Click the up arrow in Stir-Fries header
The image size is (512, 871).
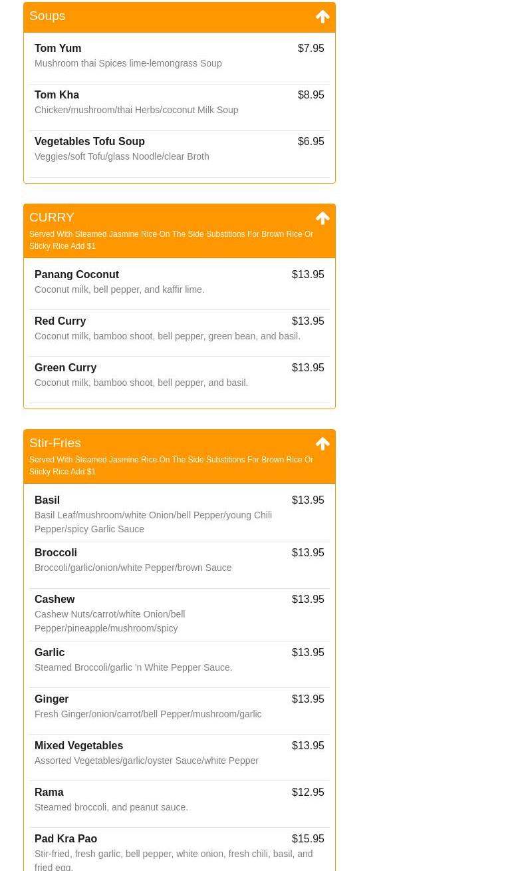click(x=322, y=444)
